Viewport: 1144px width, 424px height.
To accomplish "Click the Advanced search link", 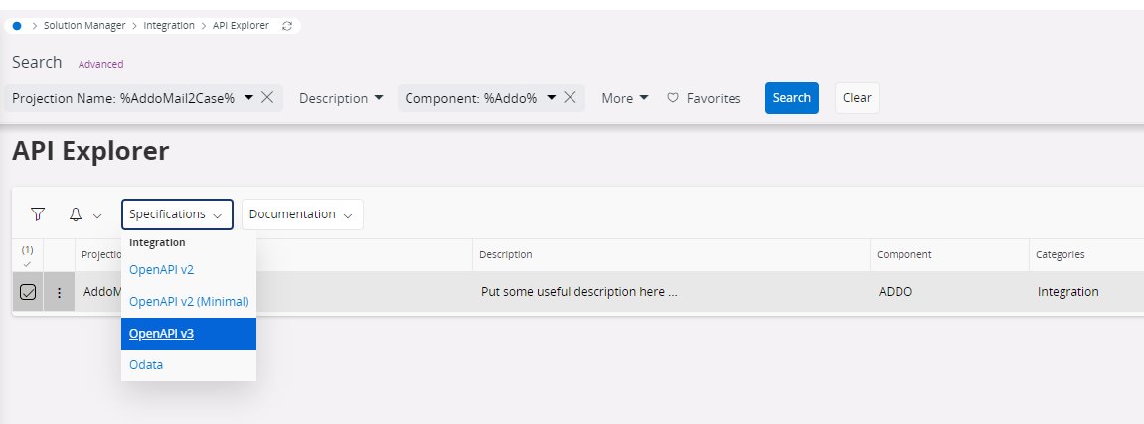I will 100,65.
